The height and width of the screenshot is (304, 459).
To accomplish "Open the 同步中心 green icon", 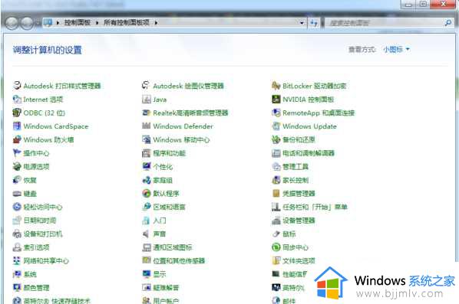I will (x=276, y=247).
